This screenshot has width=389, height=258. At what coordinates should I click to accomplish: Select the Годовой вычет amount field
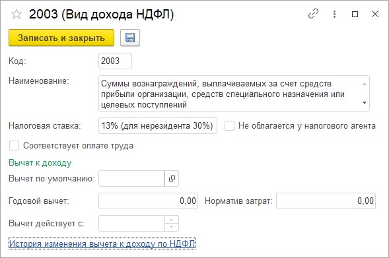[x=148, y=201]
